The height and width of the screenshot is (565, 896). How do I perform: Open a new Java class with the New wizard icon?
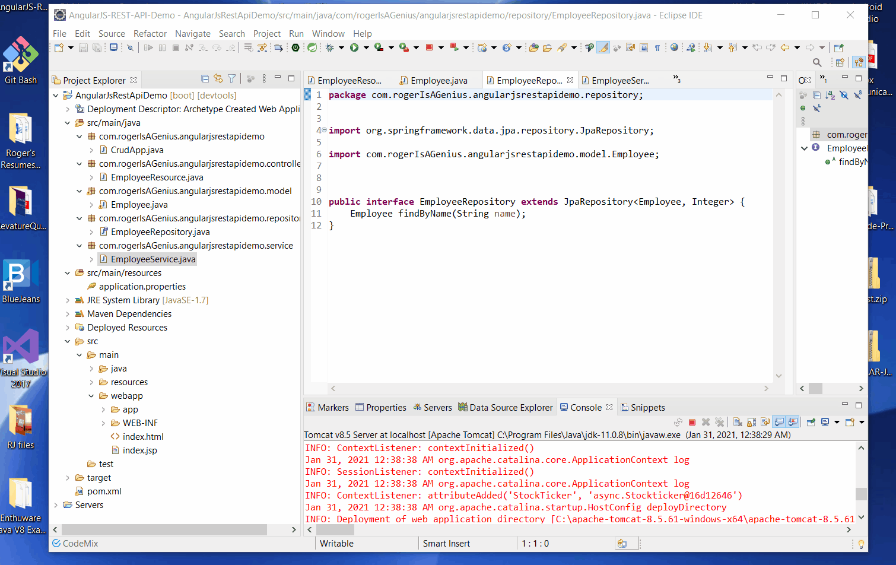(59, 47)
